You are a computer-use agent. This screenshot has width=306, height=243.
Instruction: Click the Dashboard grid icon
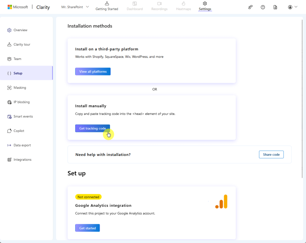[135, 4]
